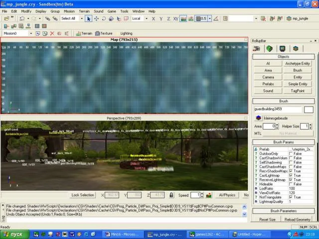Toggle CastShadowVolum checkbox
Image resolution: width=319 pixels, height=239 pixels.
pos(291,158)
